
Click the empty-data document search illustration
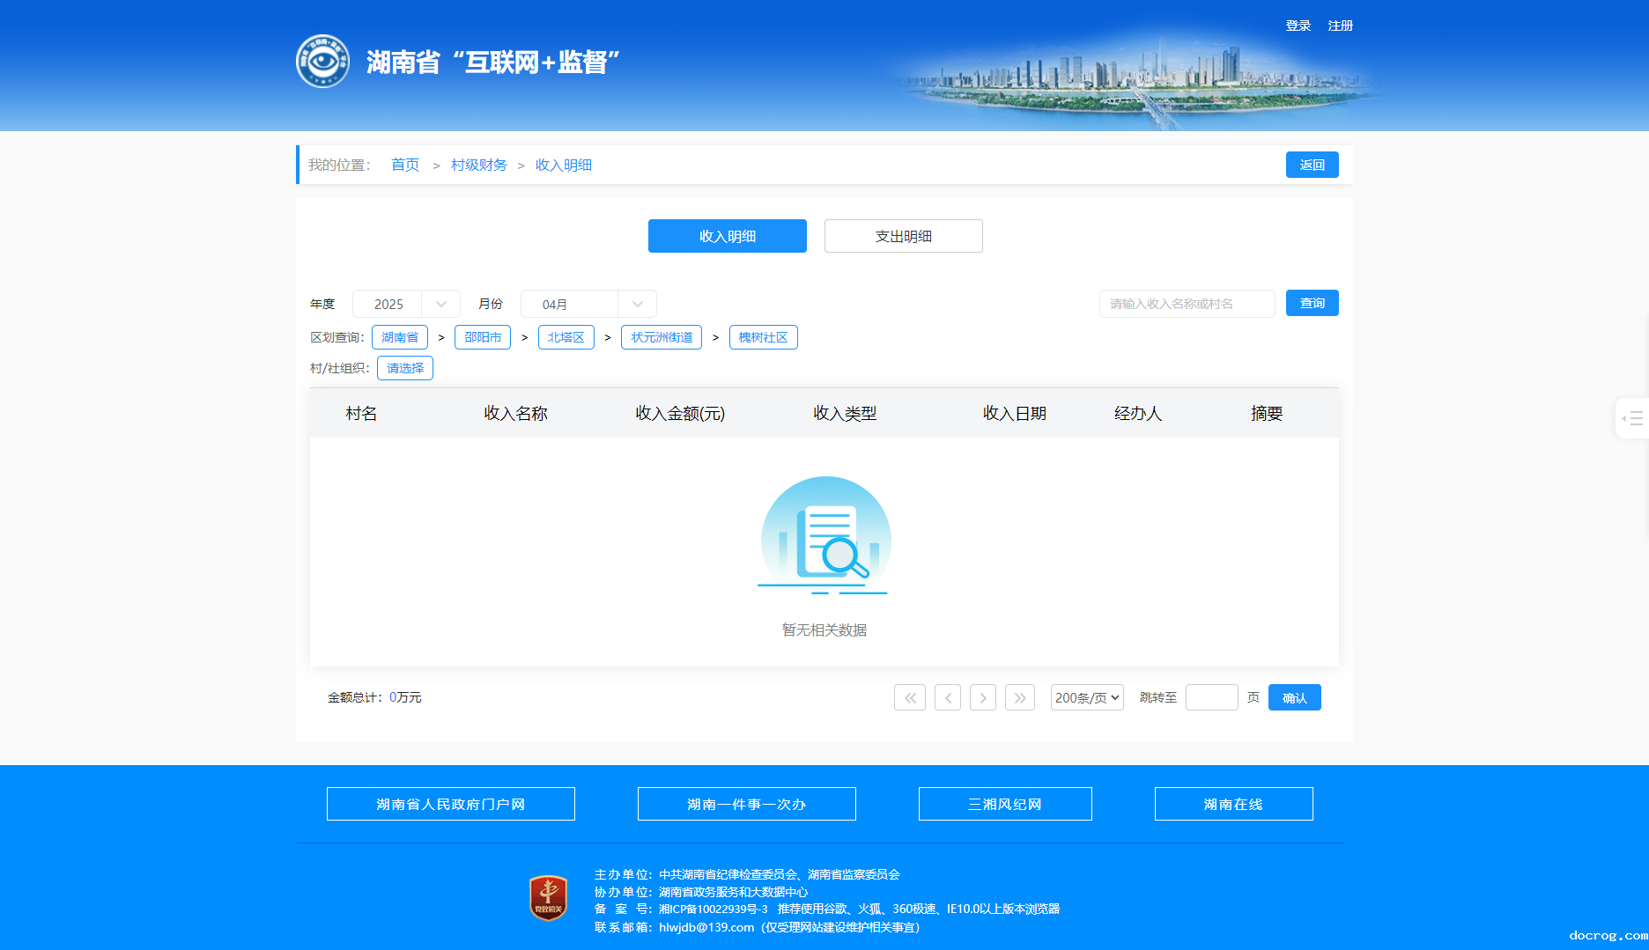click(x=824, y=537)
